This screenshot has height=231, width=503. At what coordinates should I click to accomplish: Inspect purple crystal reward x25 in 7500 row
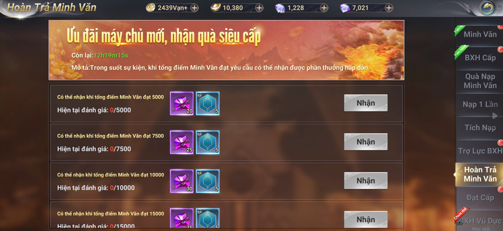[x=182, y=142]
